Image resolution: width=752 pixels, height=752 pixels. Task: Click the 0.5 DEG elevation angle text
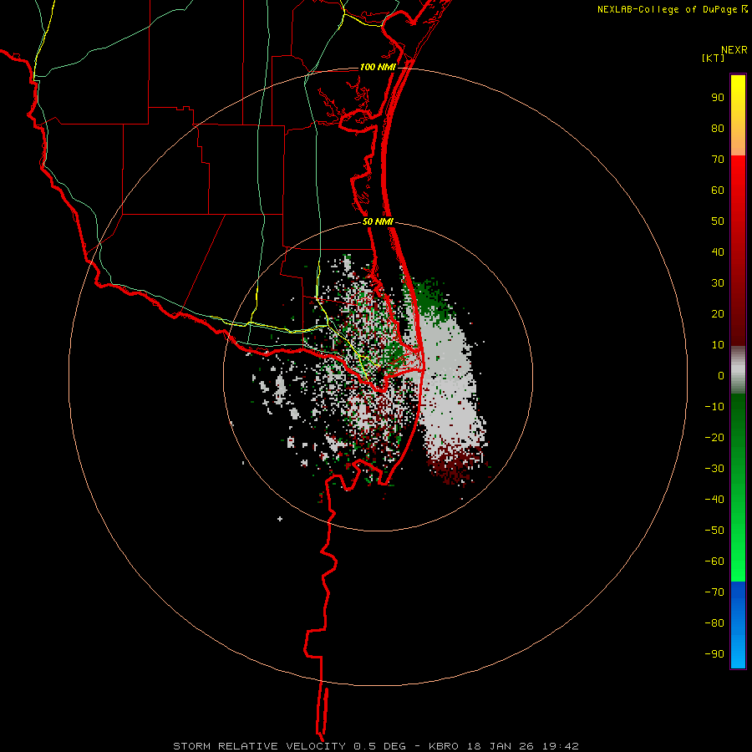[x=380, y=746]
